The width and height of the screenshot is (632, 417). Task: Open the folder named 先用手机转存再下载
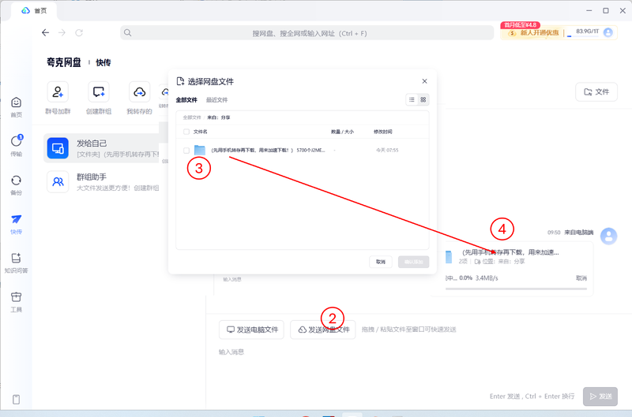tap(268, 150)
